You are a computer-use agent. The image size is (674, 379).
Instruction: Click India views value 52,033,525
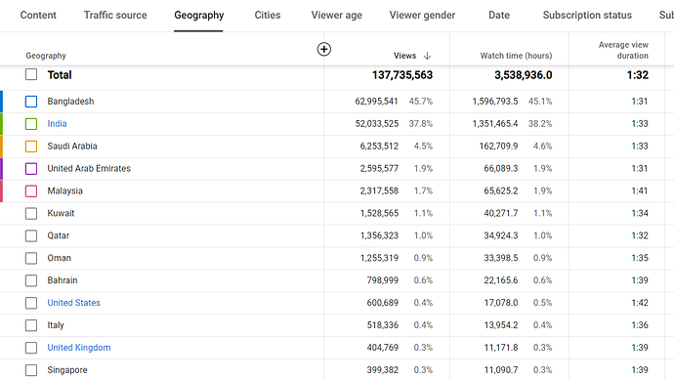click(376, 124)
